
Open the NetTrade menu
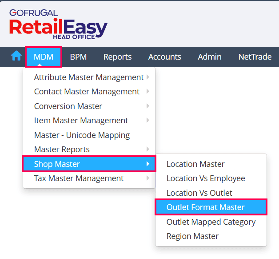pos(255,57)
